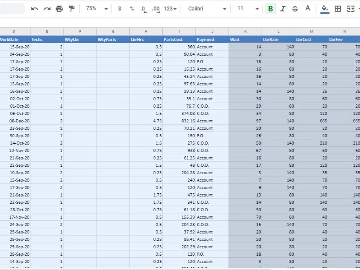Select PartsCost cell 16.25

(x=179, y=69)
